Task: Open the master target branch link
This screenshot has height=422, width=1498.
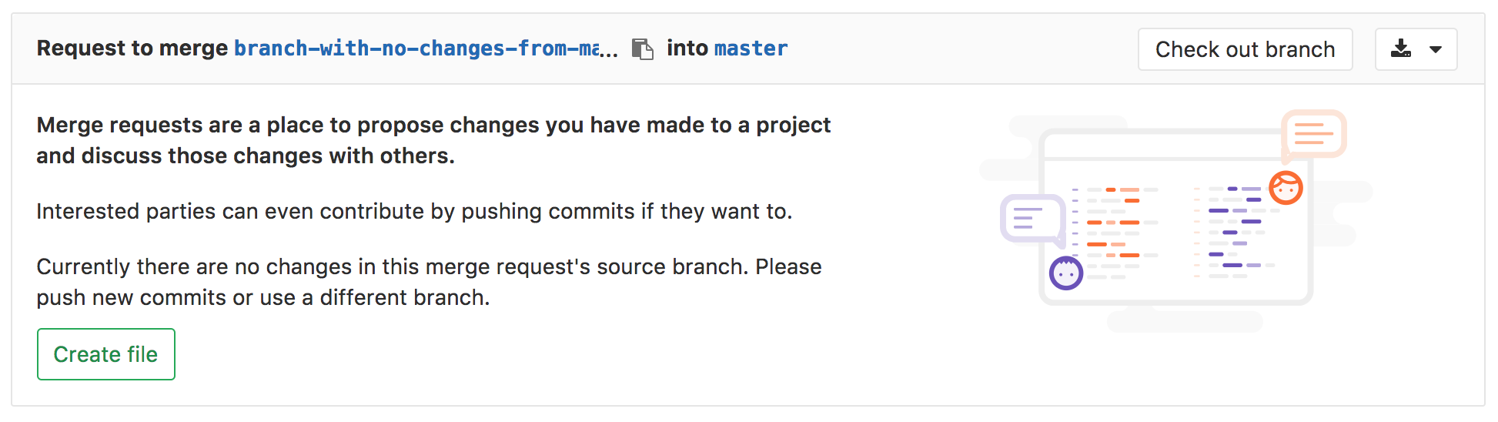Action: [x=751, y=49]
